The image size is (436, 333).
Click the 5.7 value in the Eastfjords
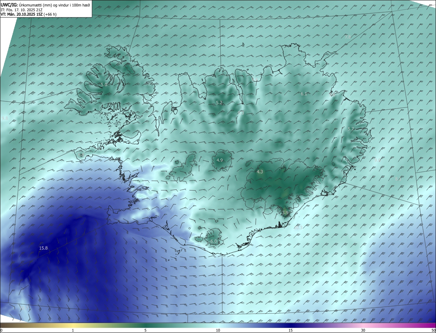351,129
